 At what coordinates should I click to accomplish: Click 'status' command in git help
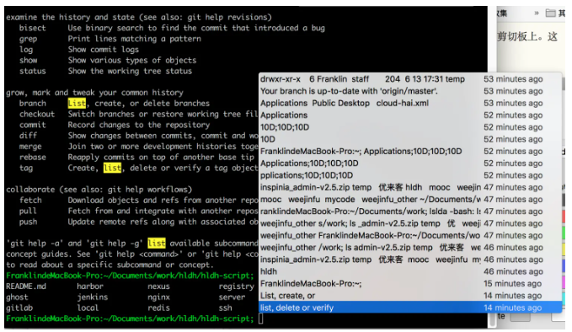(33, 71)
